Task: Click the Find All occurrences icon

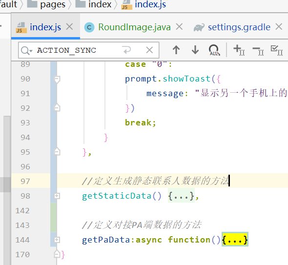Action: coord(214,50)
